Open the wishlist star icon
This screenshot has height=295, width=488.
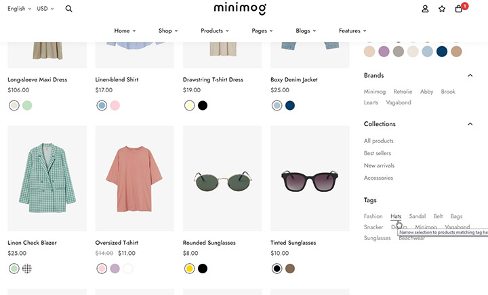click(442, 9)
